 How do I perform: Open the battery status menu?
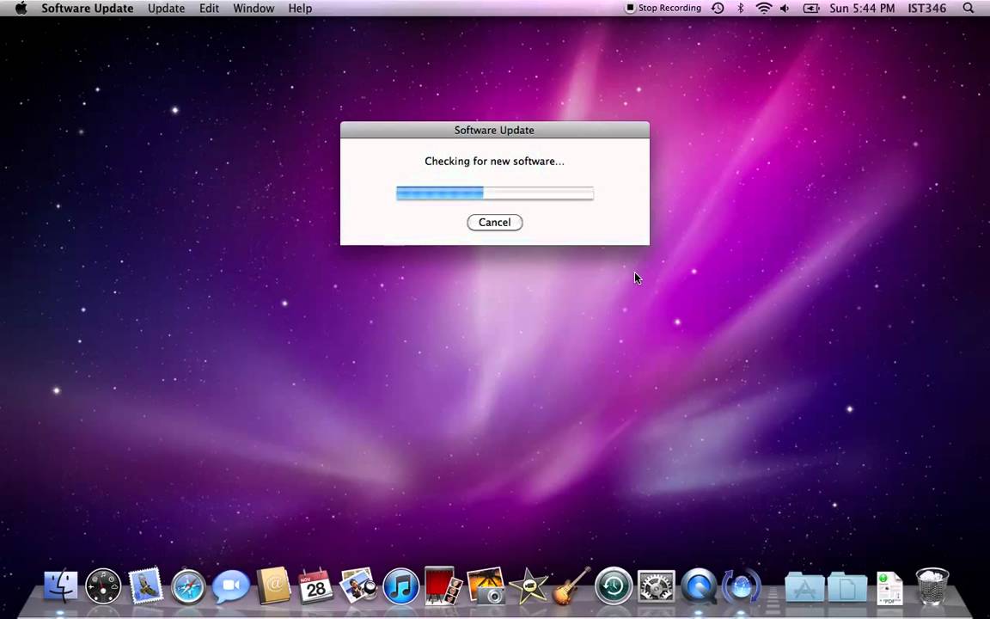point(810,9)
